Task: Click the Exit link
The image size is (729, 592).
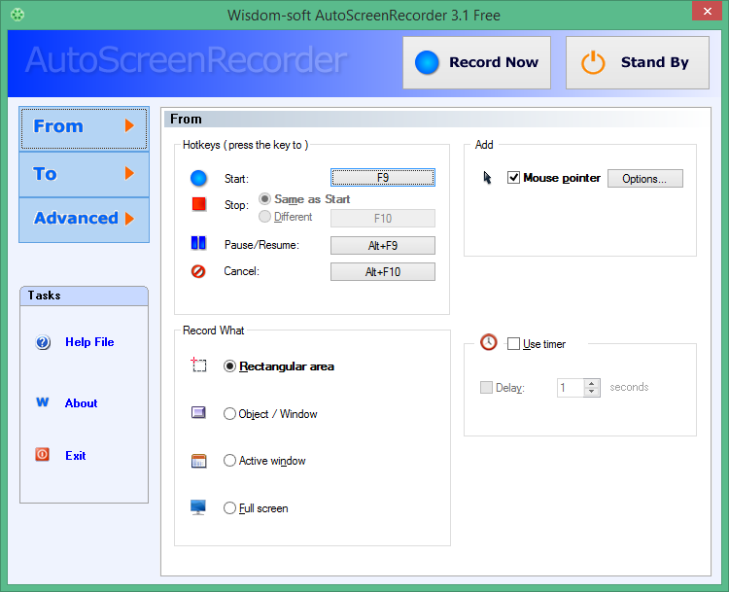Action: click(x=75, y=456)
